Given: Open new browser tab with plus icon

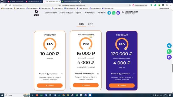Looking at the screenshot, I should coord(81,2).
